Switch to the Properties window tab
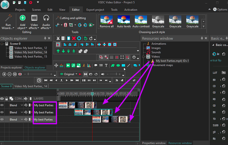This screenshot has height=145, width=228. click(154, 143)
